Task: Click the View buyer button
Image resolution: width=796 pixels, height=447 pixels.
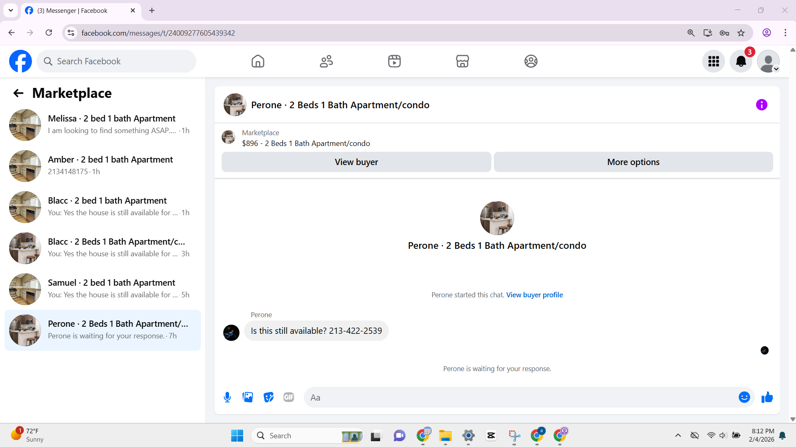Action: [356, 162]
